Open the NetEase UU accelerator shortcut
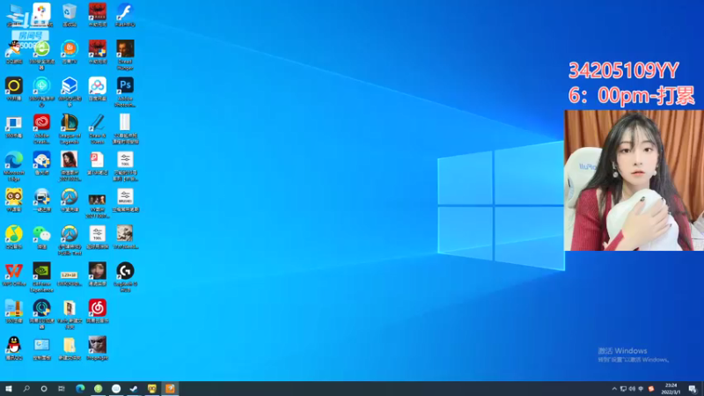Viewport: 704px width, 396px height. coord(41,314)
